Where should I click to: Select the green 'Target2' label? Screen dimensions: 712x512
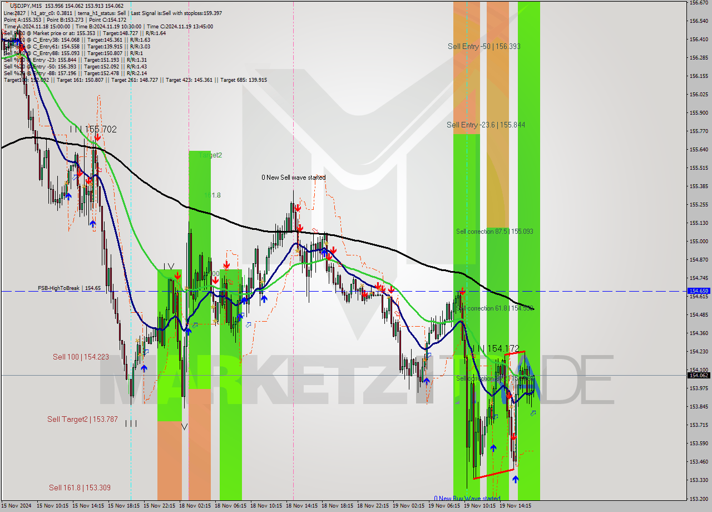(x=210, y=155)
